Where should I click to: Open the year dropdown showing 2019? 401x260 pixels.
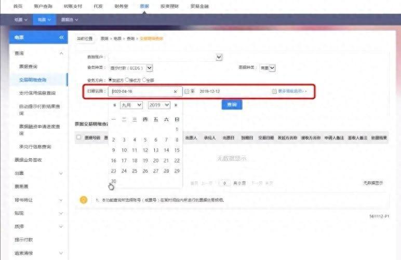click(159, 105)
